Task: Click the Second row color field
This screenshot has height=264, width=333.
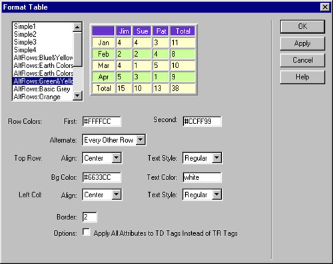Action: point(202,121)
